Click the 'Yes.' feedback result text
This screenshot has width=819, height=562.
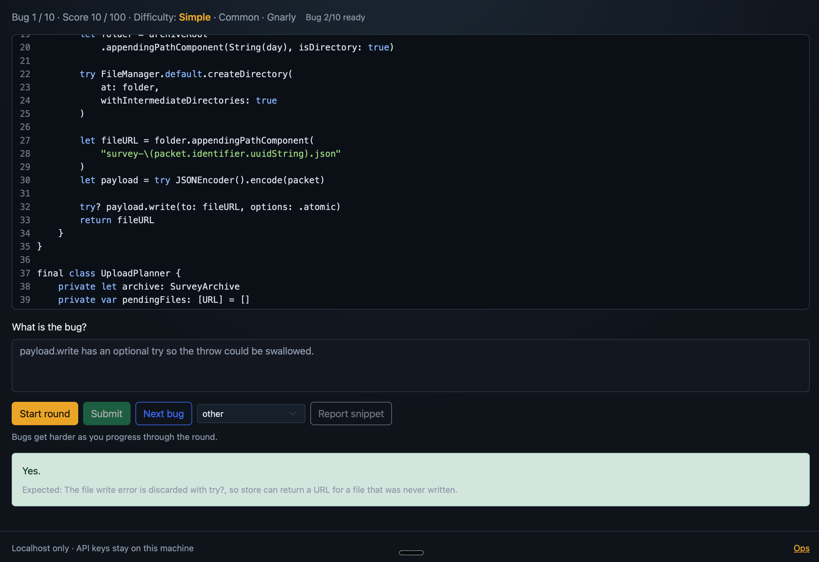(31, 471)
